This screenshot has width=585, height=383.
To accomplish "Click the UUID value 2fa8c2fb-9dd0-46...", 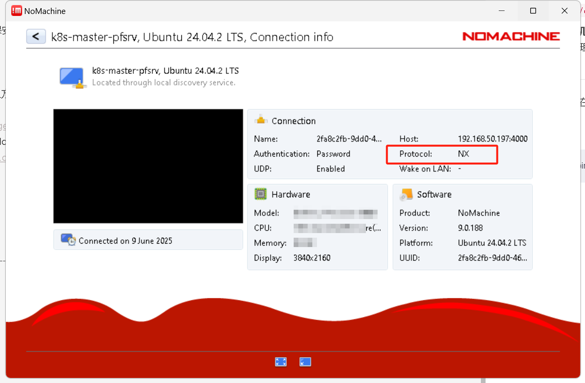I will [493, 258].
